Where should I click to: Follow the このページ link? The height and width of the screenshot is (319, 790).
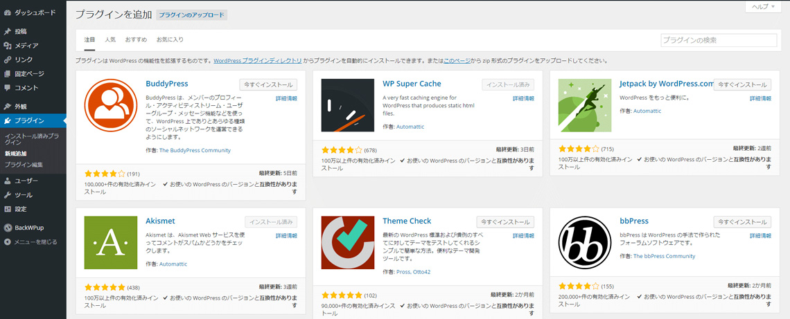tap(457, 61)
